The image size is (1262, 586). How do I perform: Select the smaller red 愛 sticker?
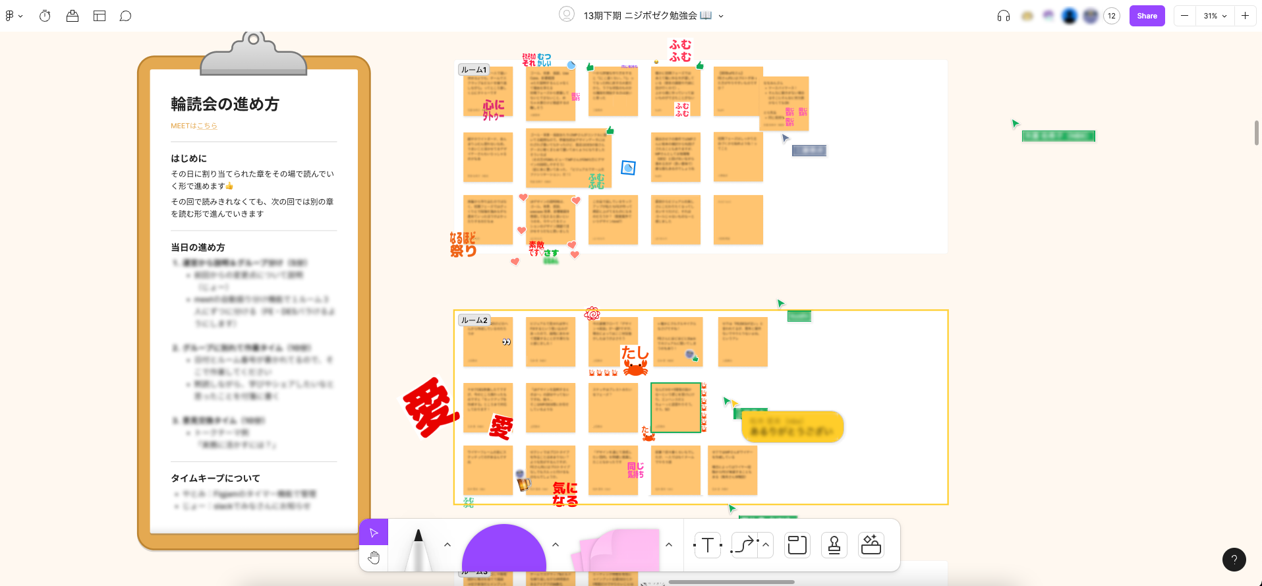pos(501,427)
